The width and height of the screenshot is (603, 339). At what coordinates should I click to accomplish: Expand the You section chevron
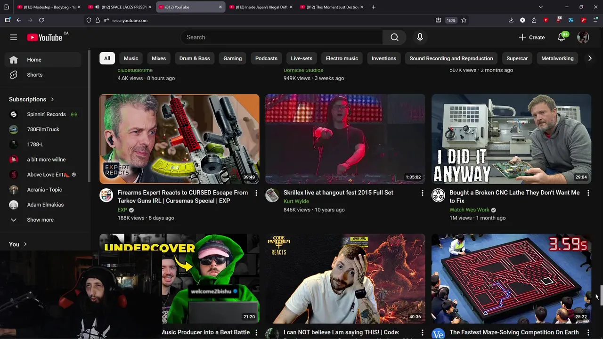(25, 244)
